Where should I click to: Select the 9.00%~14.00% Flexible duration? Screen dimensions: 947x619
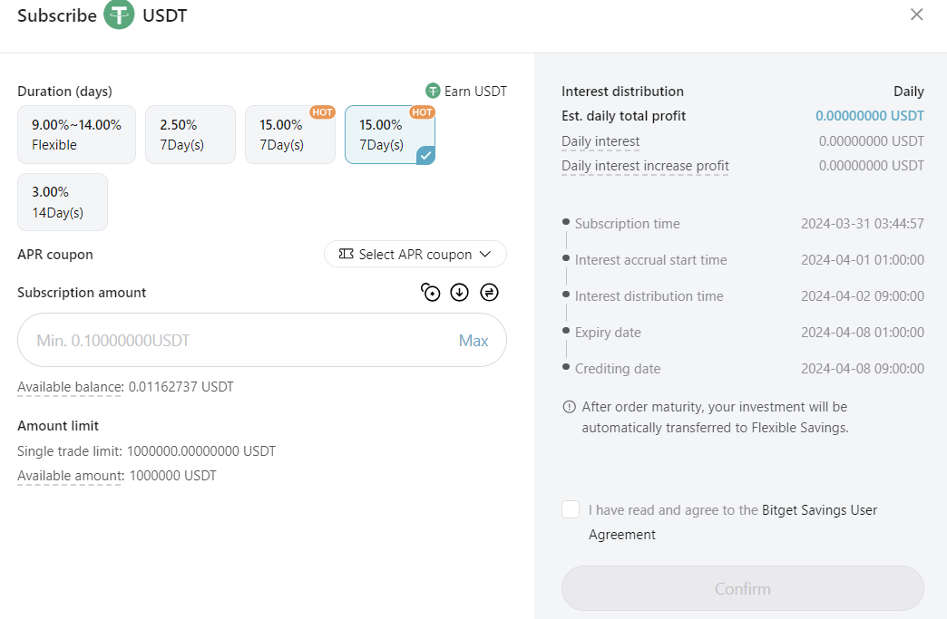[x=77, y=134]
